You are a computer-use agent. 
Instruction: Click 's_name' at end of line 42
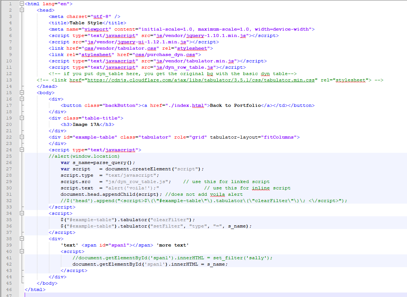coord(216,264)
